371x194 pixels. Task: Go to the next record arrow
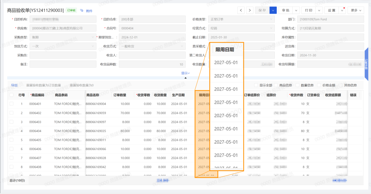(250, 10)
